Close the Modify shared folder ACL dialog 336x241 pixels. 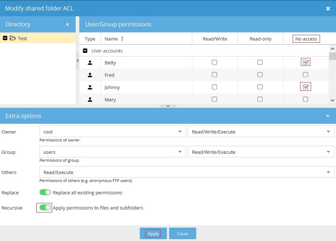[x=328, y=8]
